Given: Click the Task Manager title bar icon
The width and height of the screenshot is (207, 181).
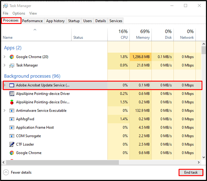Looking at the screenshot, I should point(5,6).
